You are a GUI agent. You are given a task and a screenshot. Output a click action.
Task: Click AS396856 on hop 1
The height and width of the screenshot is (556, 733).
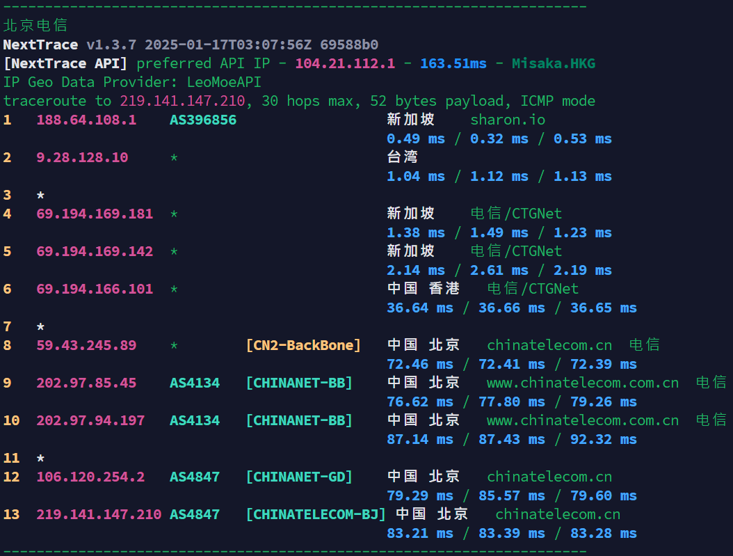click(x=203, y=120)
